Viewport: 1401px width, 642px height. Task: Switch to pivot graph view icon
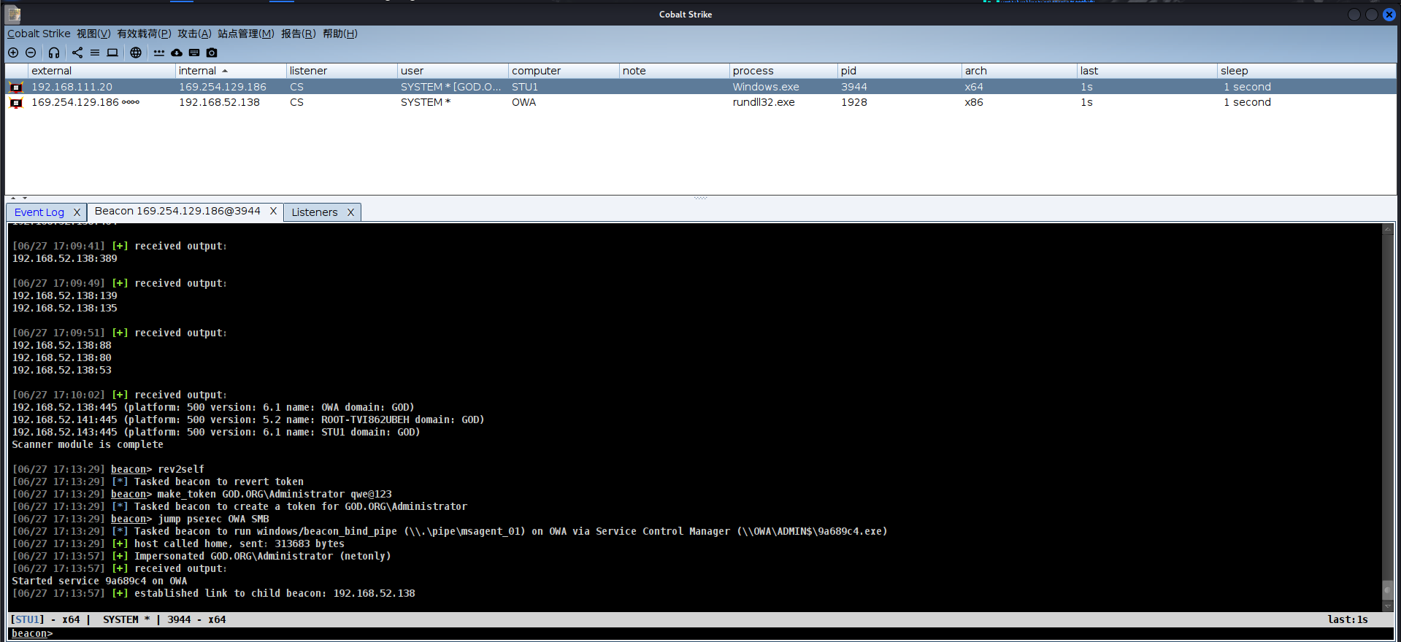pyautogui.click(x=77, y=53)
